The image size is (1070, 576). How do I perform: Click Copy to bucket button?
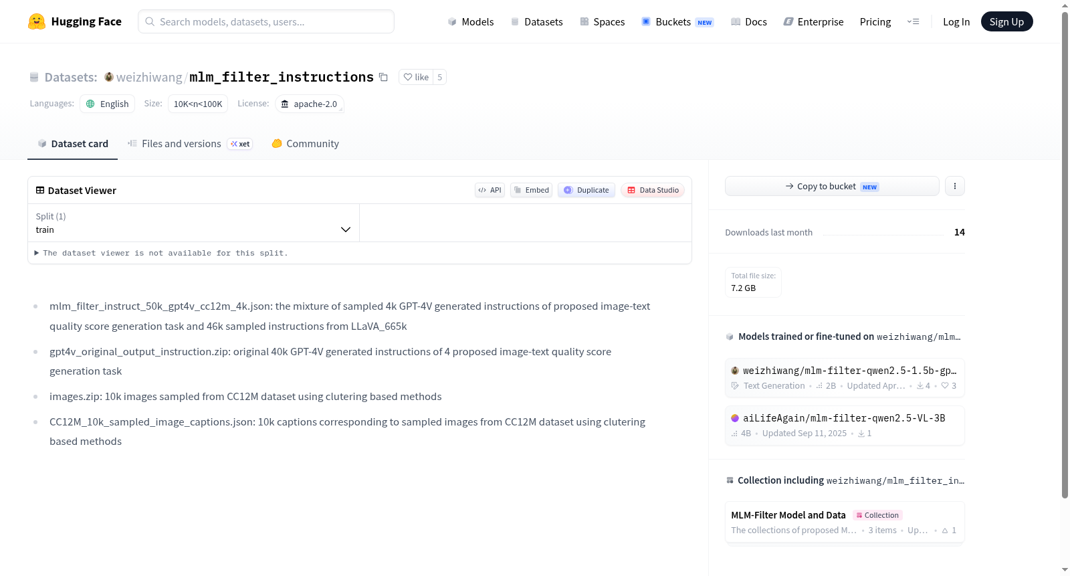point(832,186)
